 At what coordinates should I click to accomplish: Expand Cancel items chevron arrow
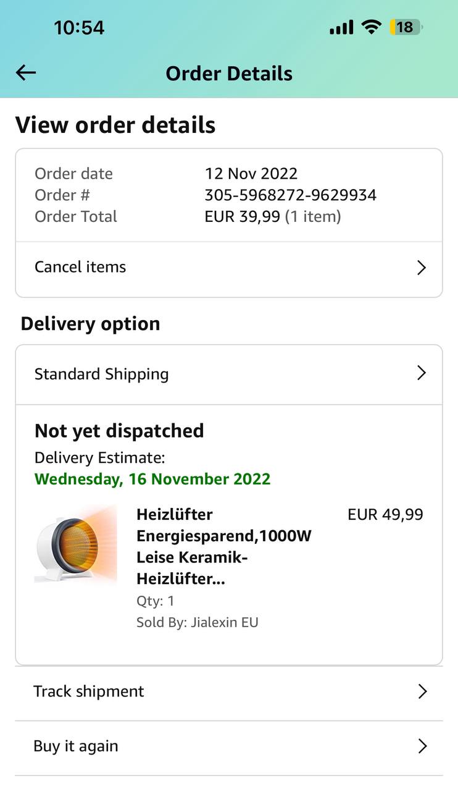pos(422,268)
